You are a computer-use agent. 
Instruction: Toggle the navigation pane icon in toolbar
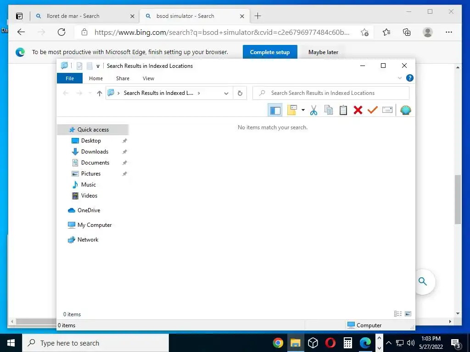click(x=275, y=110)
